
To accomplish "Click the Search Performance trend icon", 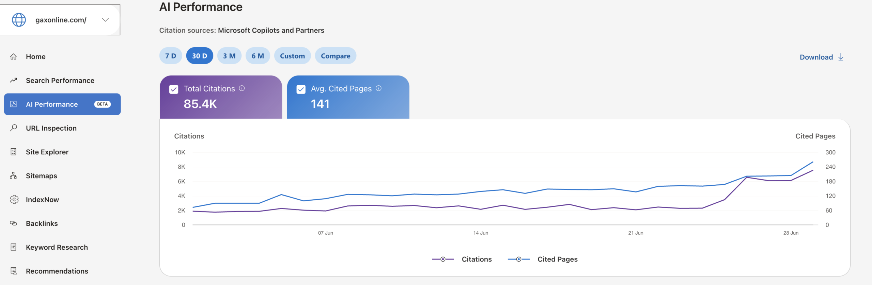I will pyautogui.click(x=13, y=80).
